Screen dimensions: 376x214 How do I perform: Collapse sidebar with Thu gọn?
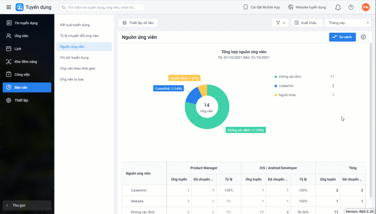pyautogui.click(x=19, y=205)
